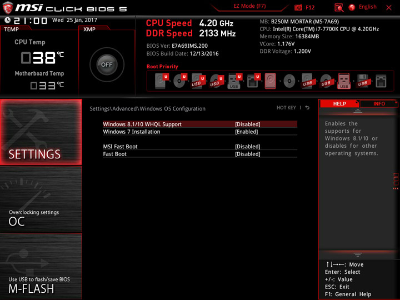The width and height of the screenshot is (400, 300).
Task: Click the BIOS Ver E7A69IMS.200 text
Action: click(177, 46)
